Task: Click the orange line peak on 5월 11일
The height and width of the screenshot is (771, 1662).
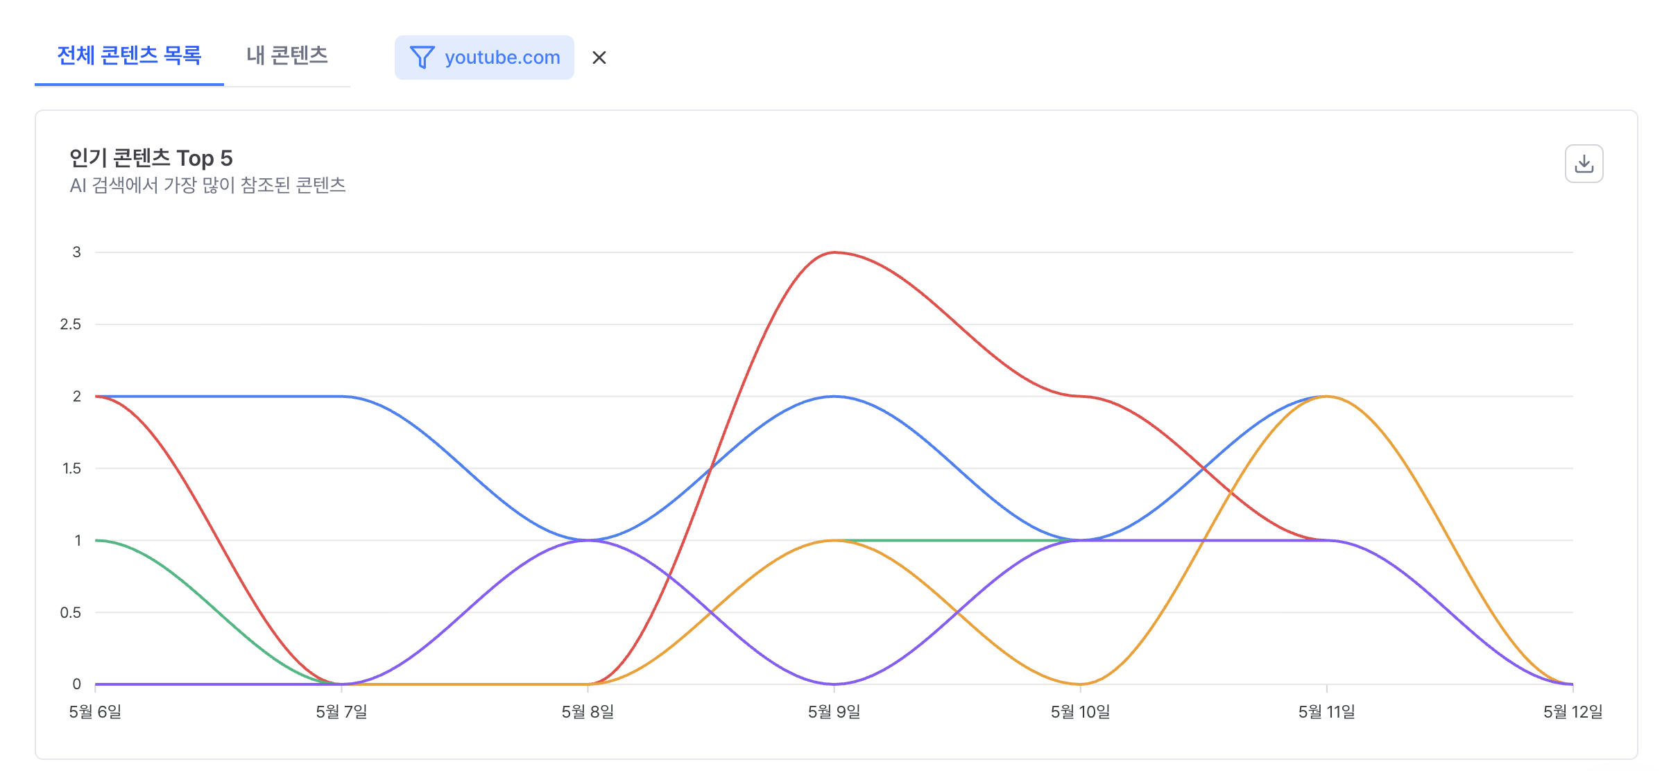Action: click(1327, 397)
